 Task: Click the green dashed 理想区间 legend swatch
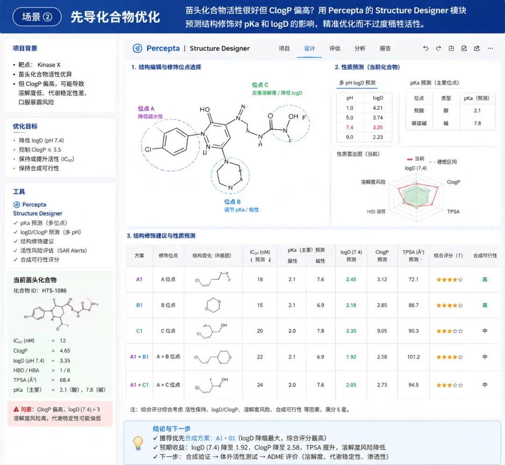432,162
